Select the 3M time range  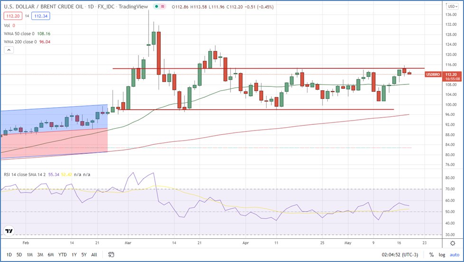tap(41, 254)
